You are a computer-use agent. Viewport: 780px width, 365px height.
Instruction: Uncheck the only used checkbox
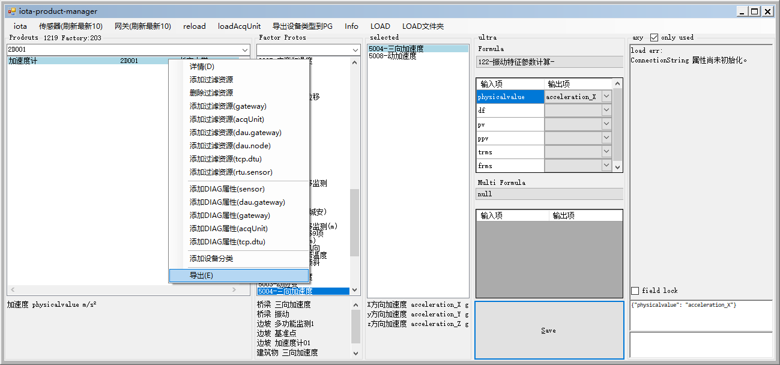click(655, 37)
